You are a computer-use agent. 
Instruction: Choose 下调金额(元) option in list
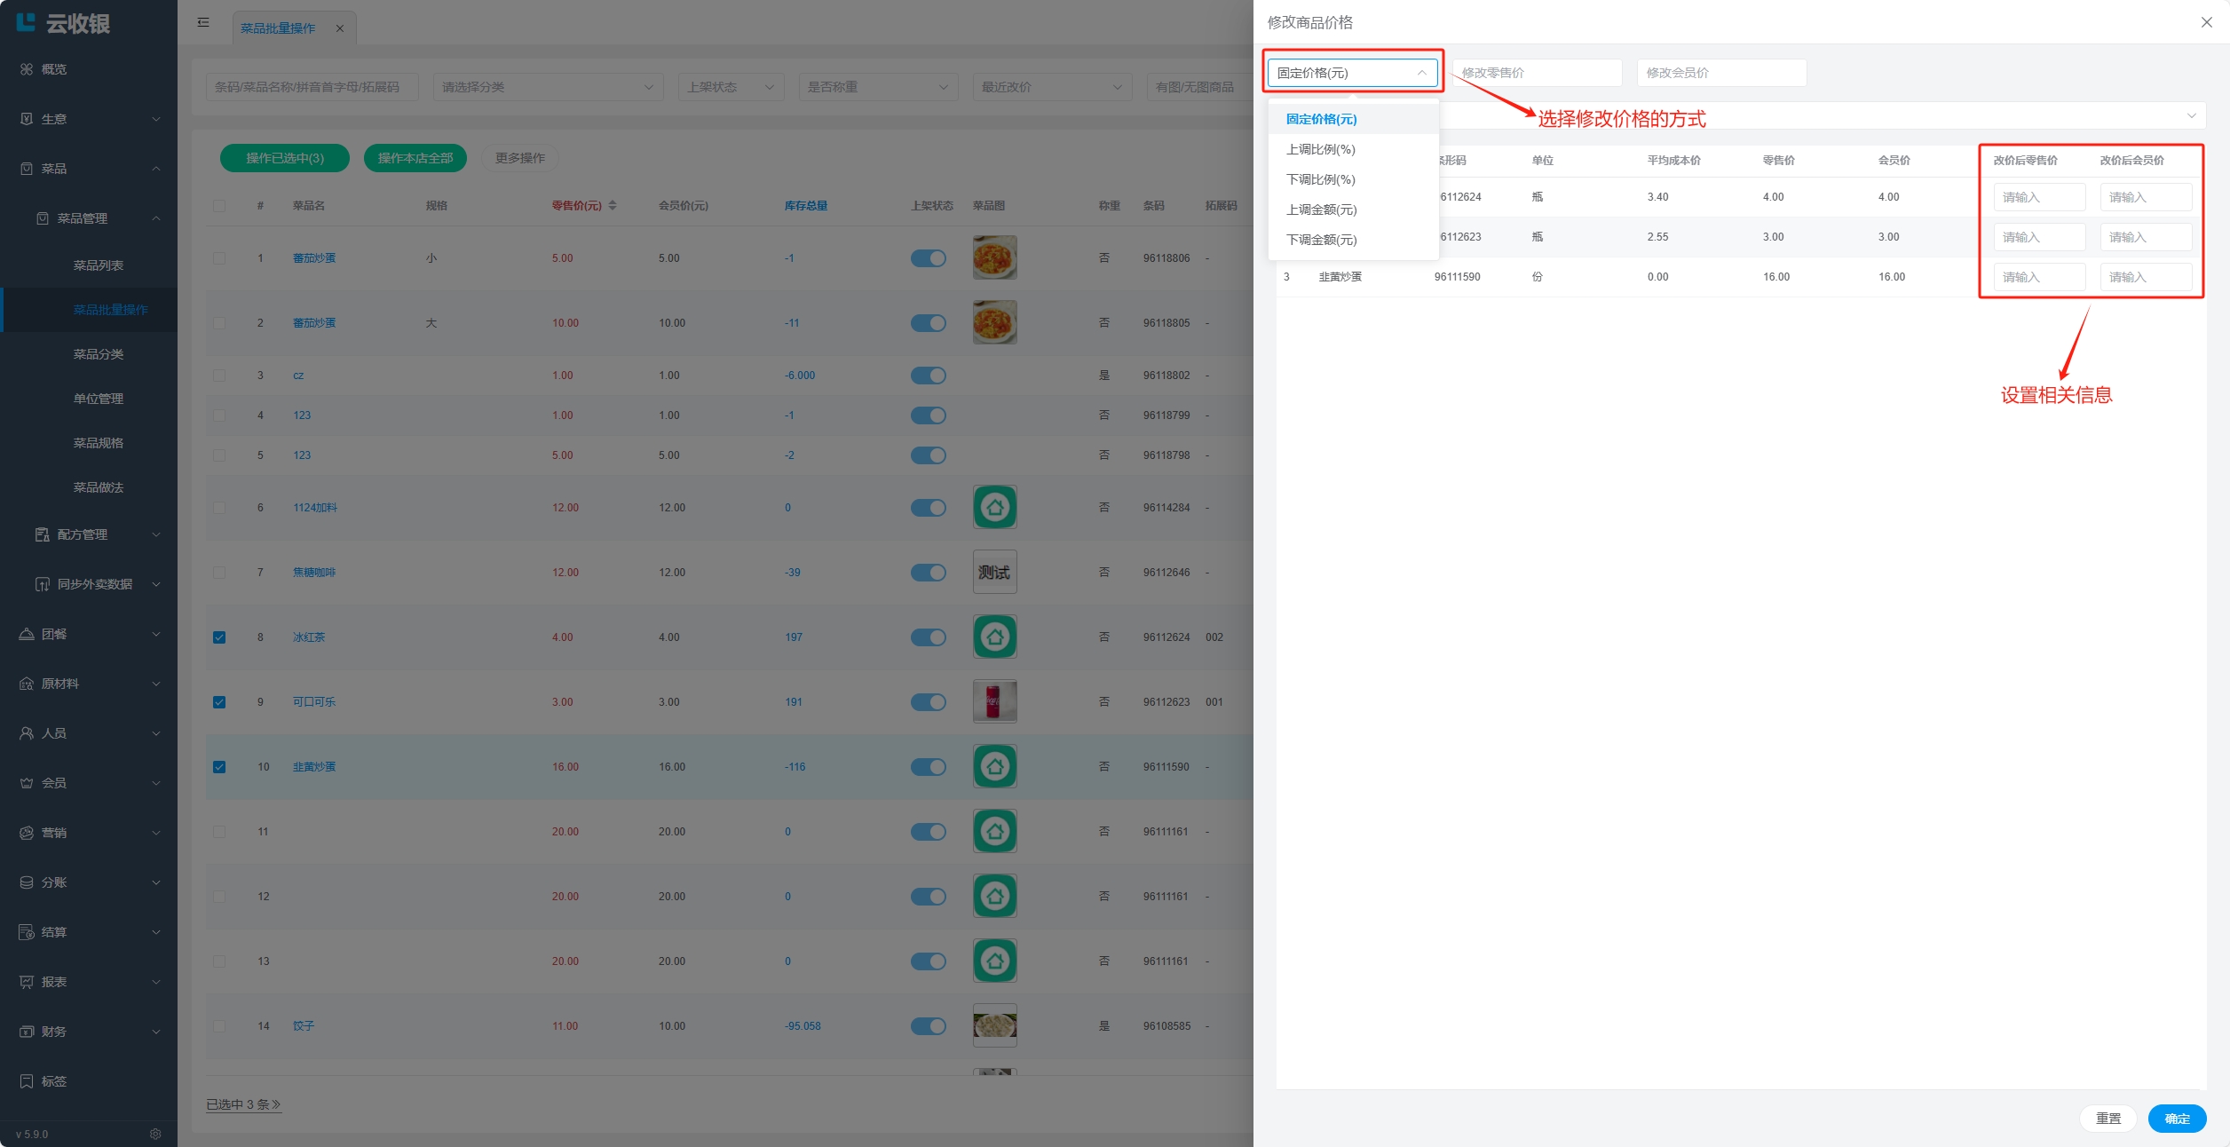[1321, 240]
